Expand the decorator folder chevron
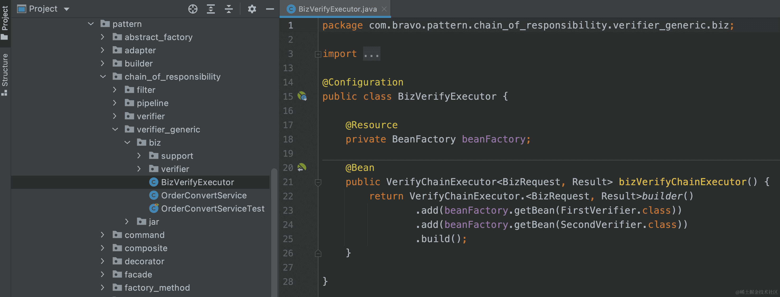The height and width of the screenshot is (297, 780). click(x=103, y=261)
